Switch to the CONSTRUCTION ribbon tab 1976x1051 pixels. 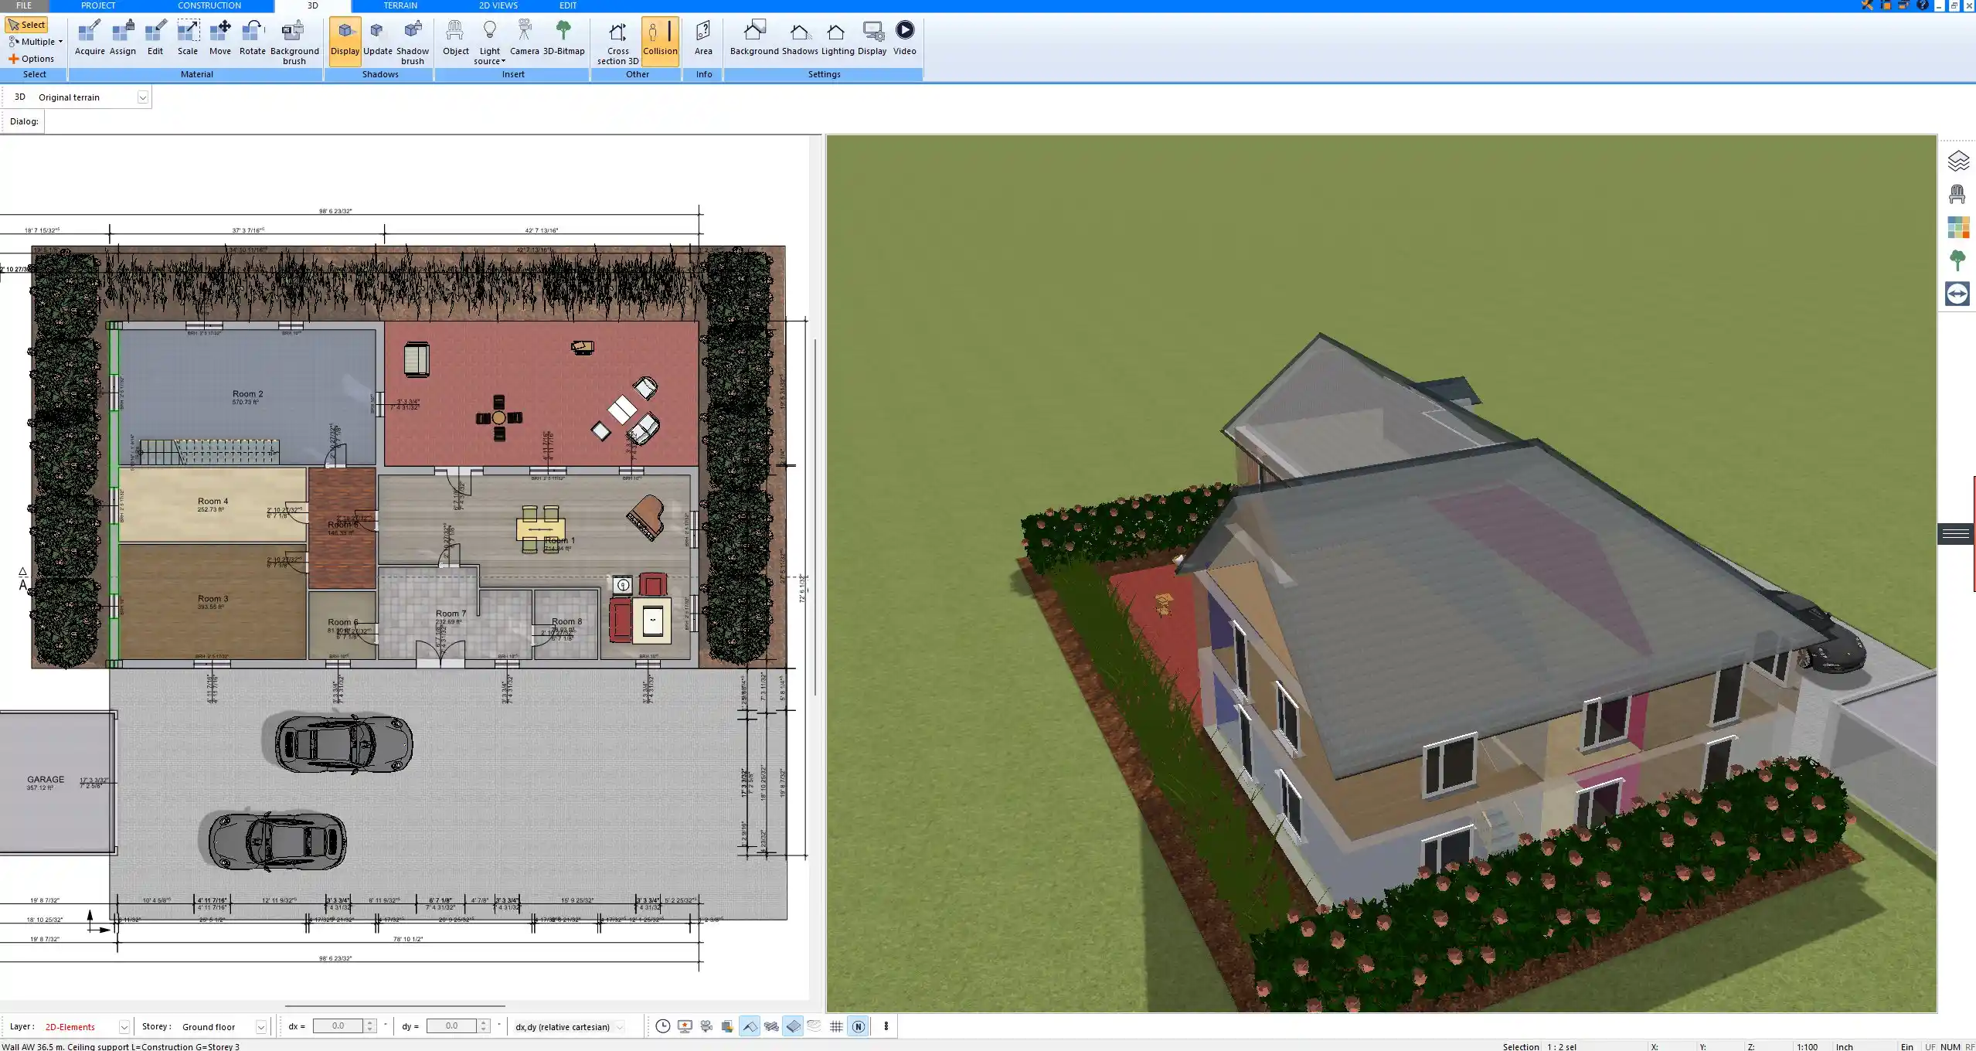click(209, 5)
